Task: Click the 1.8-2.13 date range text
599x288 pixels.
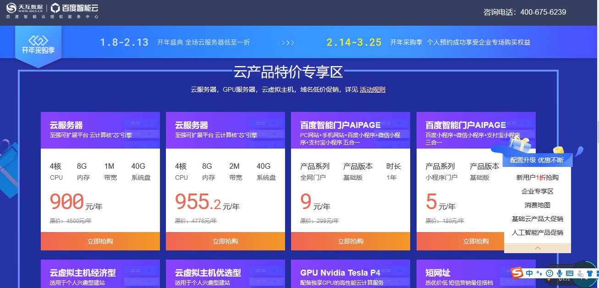Action: tap(124, 42)
